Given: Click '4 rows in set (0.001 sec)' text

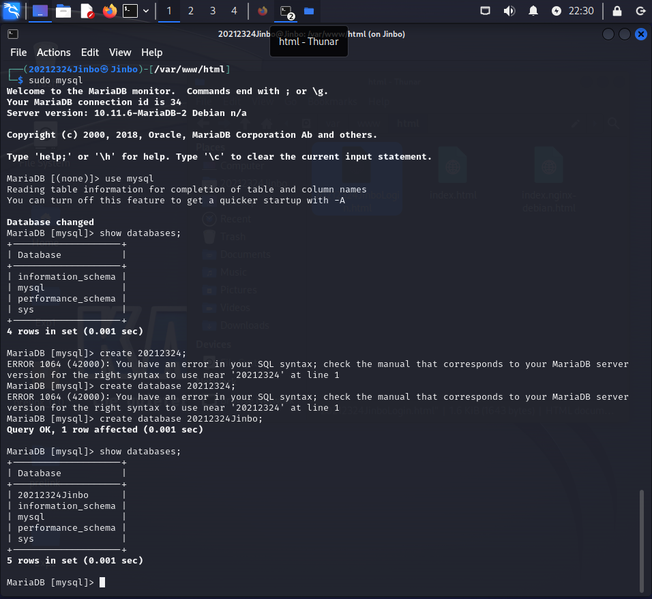Looking at the screenshot, I should [x=75, y=331].
